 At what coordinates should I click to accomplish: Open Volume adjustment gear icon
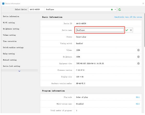138,50
